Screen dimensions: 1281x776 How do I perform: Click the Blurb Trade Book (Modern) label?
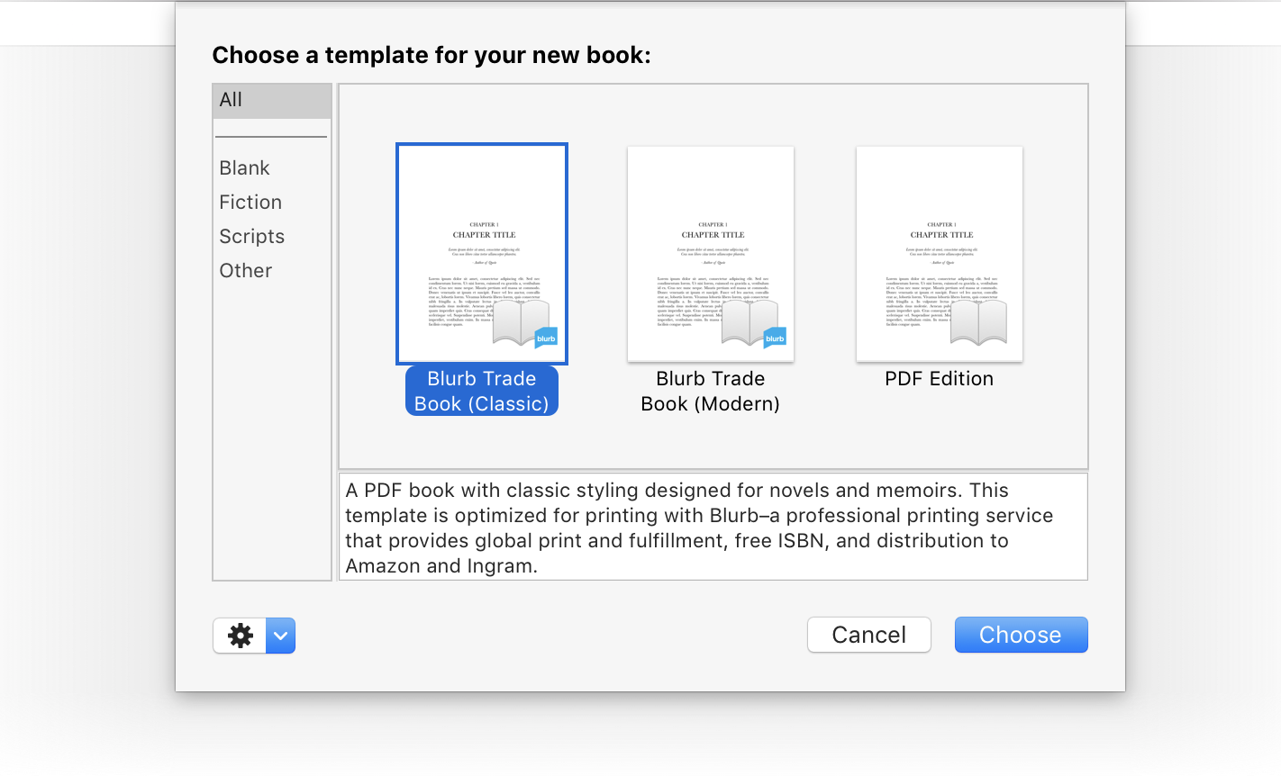pyautogui.click(x=711, y=391)
